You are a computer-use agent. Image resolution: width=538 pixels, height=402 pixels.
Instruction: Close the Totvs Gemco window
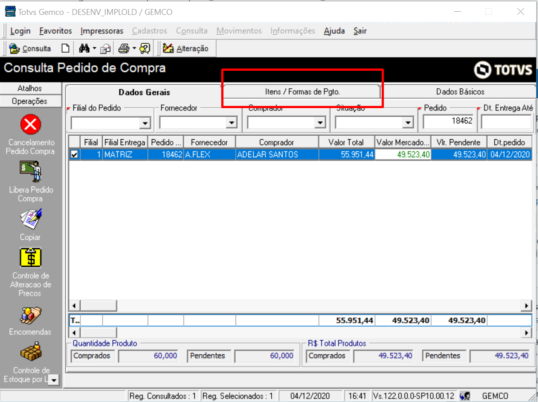click(x=520, y=12)
